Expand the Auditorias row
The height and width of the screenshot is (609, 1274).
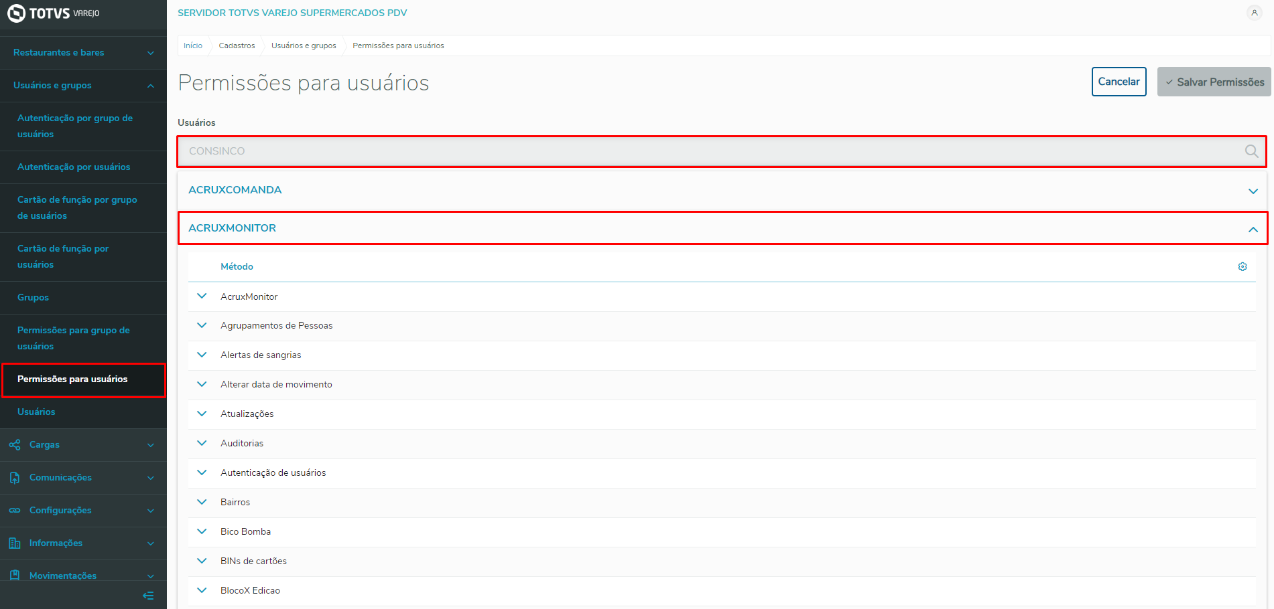tap(202, 443)
